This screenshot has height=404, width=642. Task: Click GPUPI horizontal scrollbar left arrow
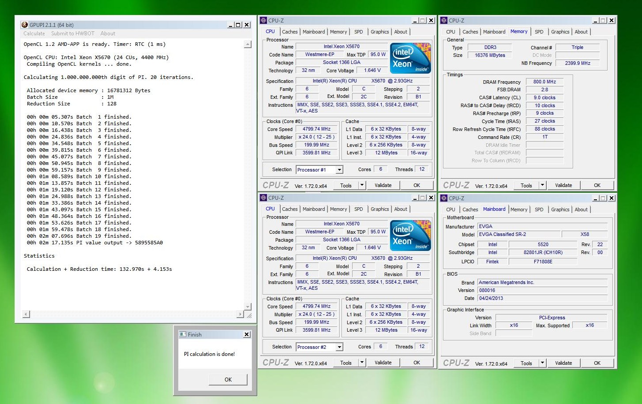26,314
